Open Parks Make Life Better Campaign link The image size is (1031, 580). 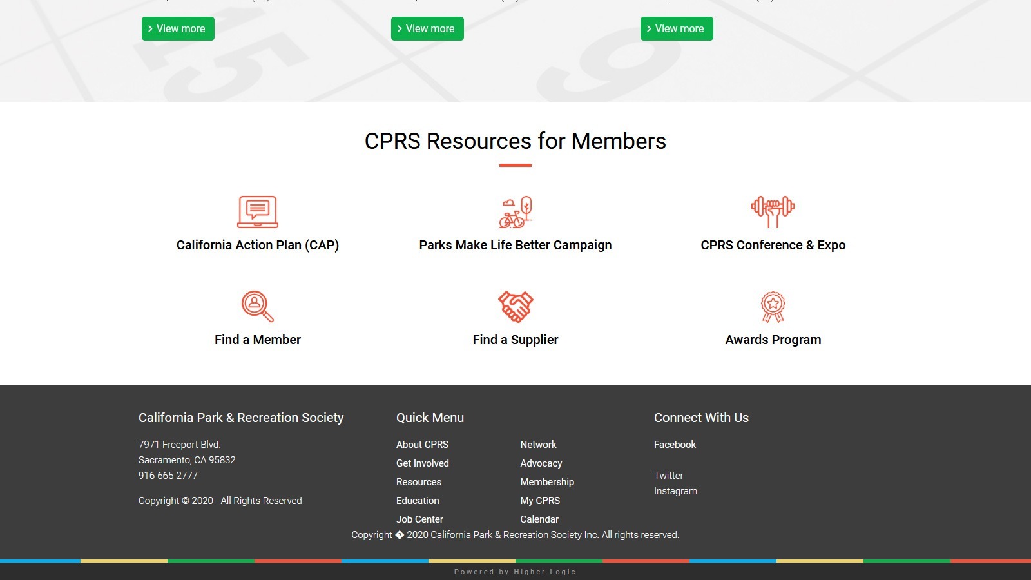pyautogui.click(x=515, y=245)
